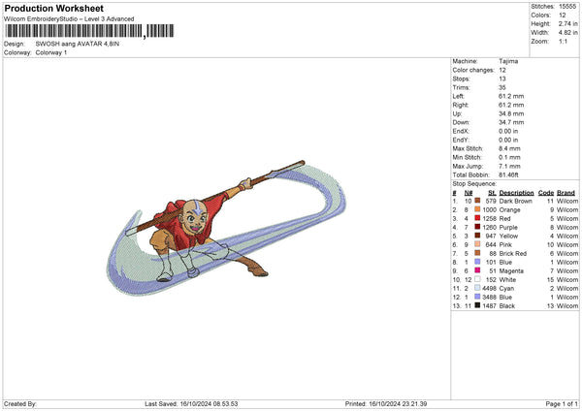Click stitch count 4498 in Cyan row
Image resolution: width=582 pixels, height=411 pixels.
click(x=489, y=288)
